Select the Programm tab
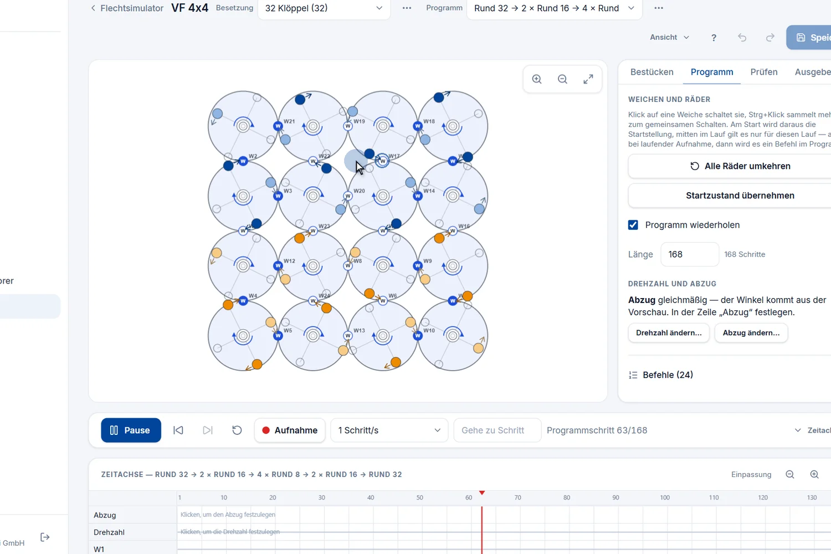 point(712,72)
